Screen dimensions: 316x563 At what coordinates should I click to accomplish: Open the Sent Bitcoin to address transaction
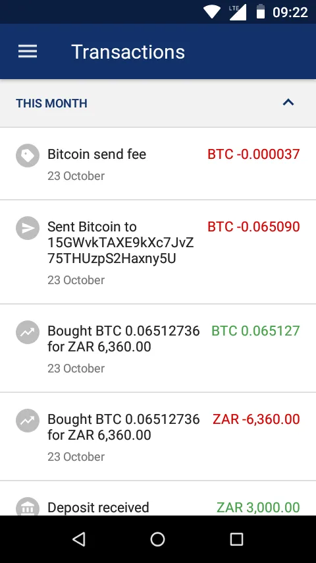[x=158, y=252]
